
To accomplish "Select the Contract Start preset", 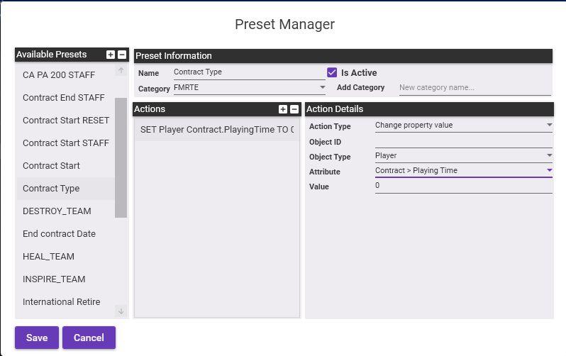I will 66,166.
